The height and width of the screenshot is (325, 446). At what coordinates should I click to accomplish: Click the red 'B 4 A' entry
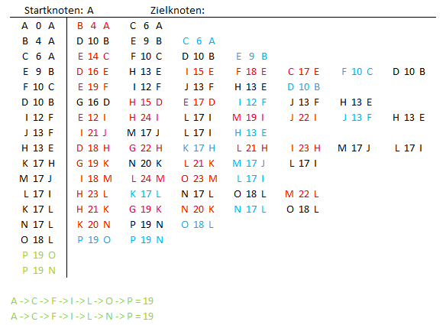(x=93, y=26)
